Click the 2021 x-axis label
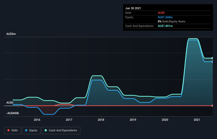Screen dimensions: 217x139 [197, 120]
